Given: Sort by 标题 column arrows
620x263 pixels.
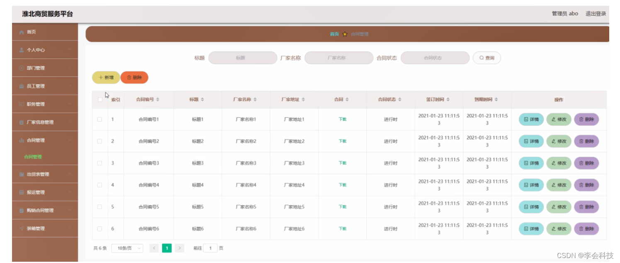Looking at the screenshot, I should pyautogui.click(x=202, y=100).
